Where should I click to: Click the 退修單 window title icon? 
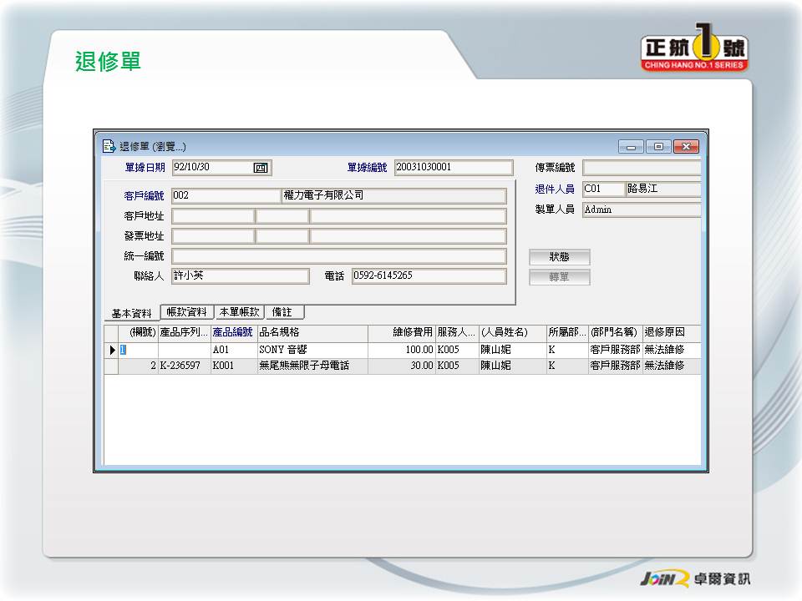tap(109, 146)
